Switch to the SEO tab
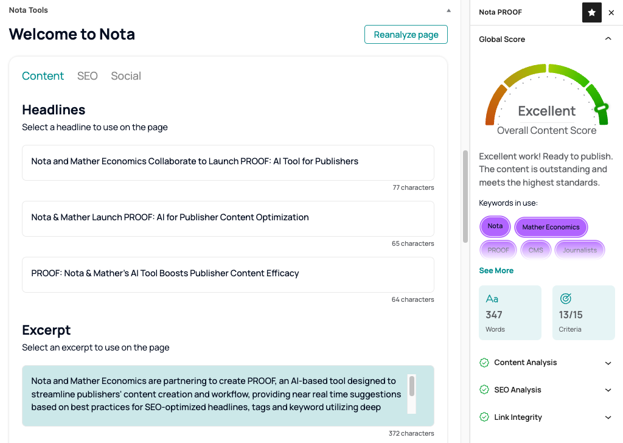 pos(88,76)
